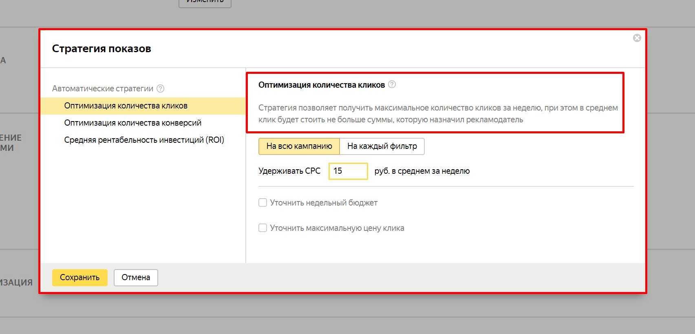Select Средняя рентабельность инвестиций (ROI) strategy
The height and width of the screenshot is (334, 695).
point(144,140)
